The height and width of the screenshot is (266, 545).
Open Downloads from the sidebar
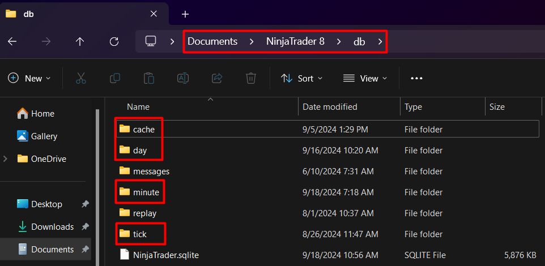52,227
